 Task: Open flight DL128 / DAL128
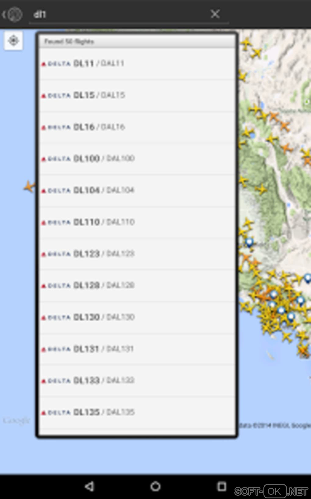pos(137,286)
